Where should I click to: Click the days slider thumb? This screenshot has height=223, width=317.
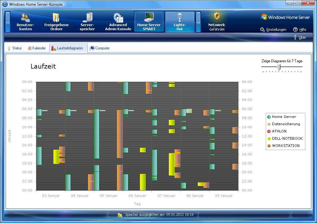(279, 67)
